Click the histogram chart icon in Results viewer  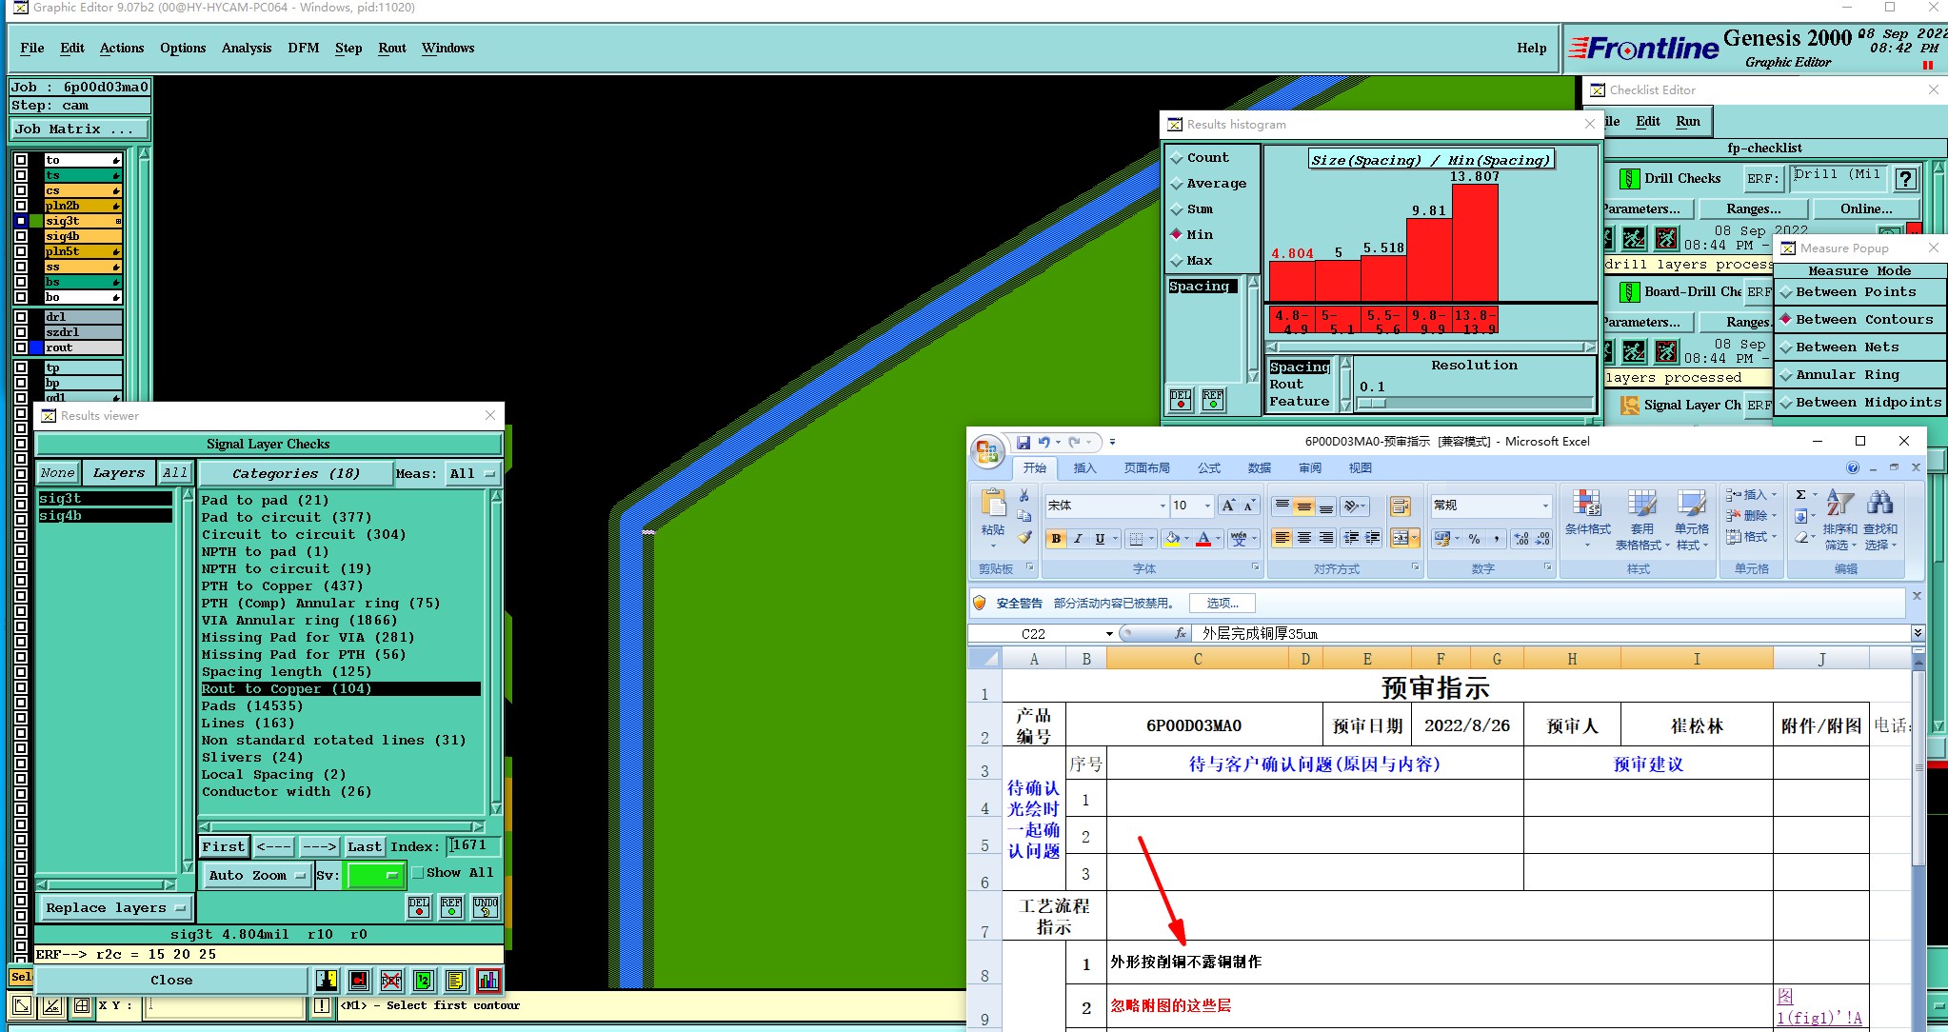[x=488, y=980]
